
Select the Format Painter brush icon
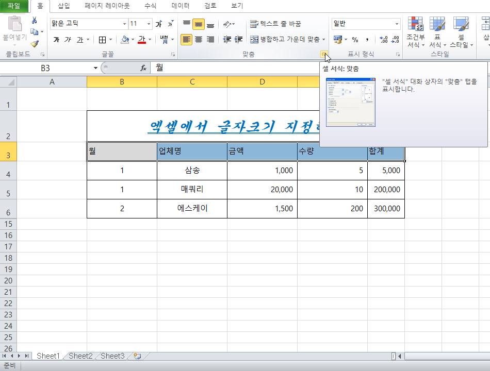[35, 44]
